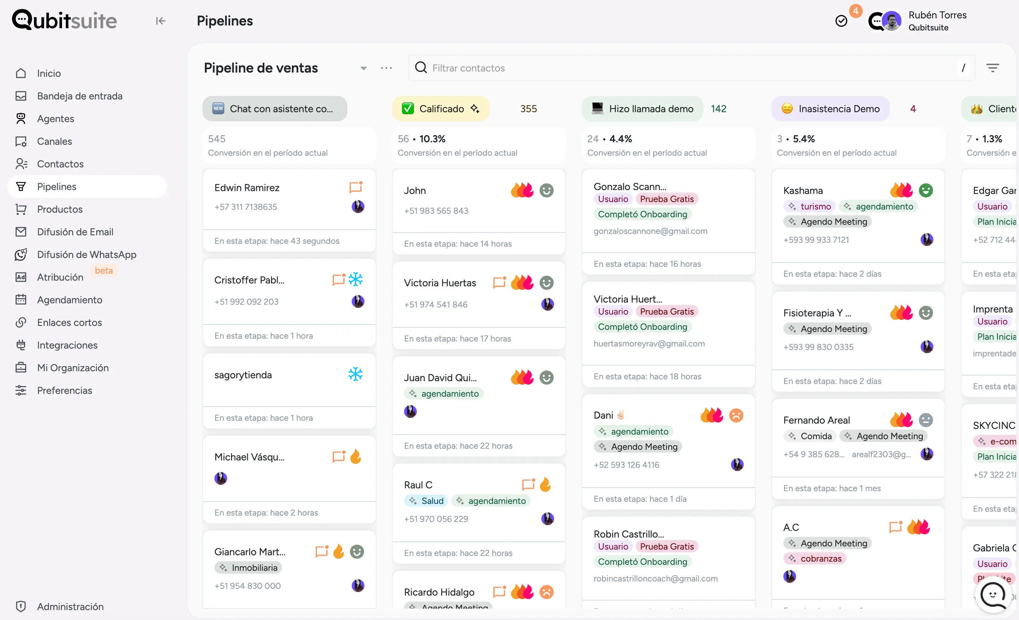Click the turismo tag on Kashama card
The height and width of the screenshot is (620, 1019).
point(809,206)
